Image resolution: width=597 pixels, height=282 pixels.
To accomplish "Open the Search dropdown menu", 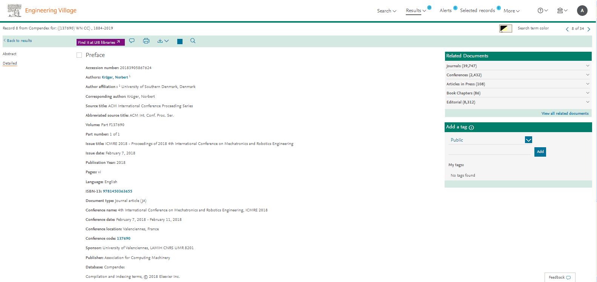I will [x=387, y=11].
